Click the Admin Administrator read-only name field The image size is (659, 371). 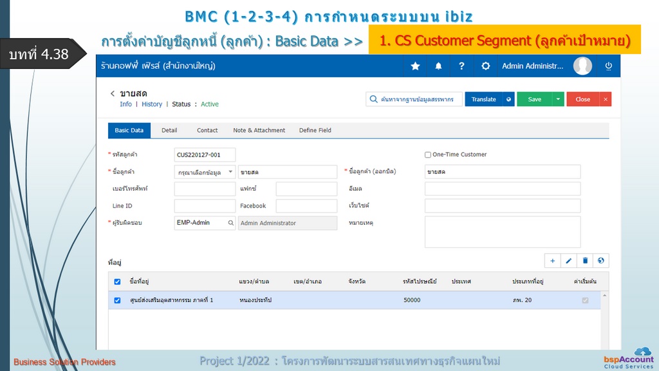pos(288,223)
